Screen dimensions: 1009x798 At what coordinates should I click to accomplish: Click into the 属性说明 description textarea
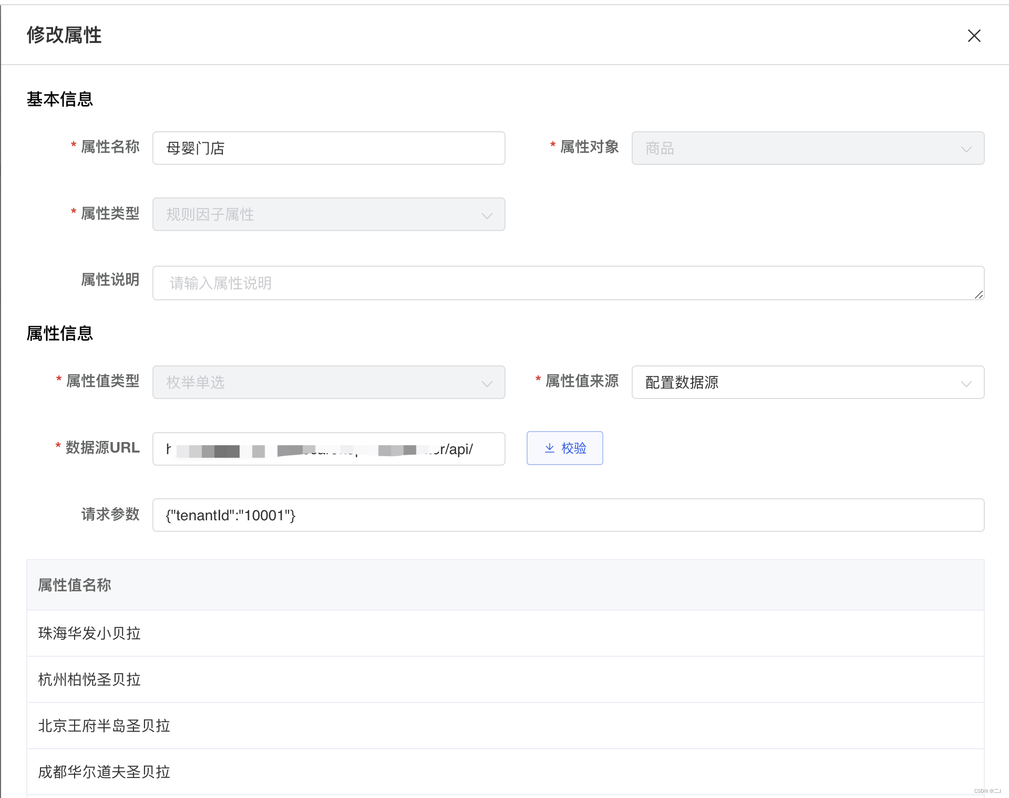(x=568, y=283)
